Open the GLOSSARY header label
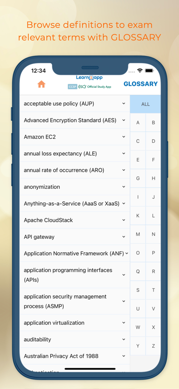This screenshot has width=179, height=389. click(x=141, y=84)
